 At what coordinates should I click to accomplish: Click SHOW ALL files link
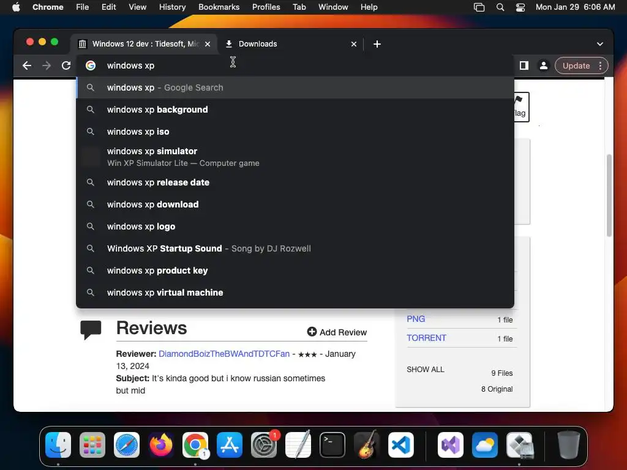click(426, 369)
